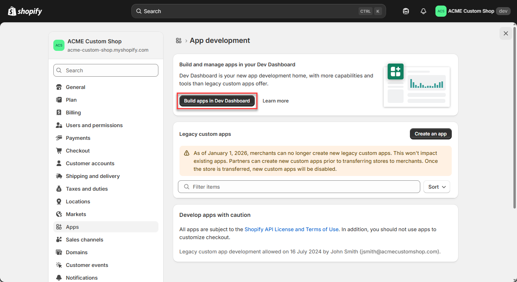Click the Billing icon in sidebar

[x=59, y=112]
